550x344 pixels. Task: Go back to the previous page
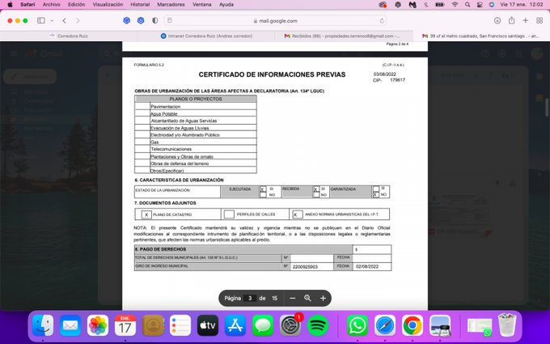click(64, 21)
